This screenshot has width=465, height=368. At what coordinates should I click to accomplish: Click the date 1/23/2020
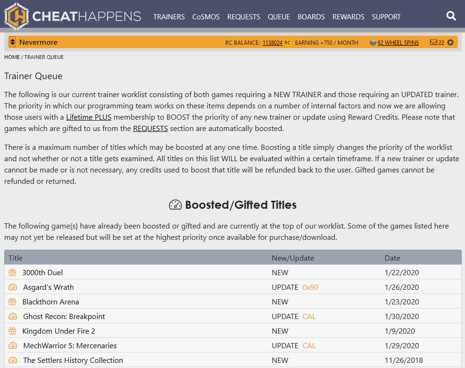coord(401,302)
